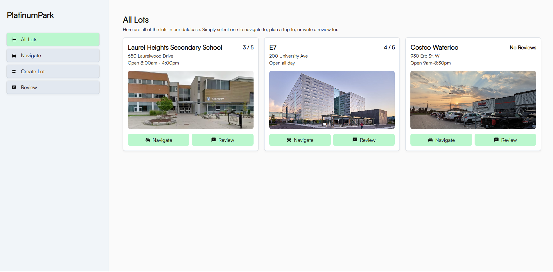This screenshot has height=272, width=553.
Task: Click car icon on Costco Waterloo Navigate button
Action: [x=430, y=140]
